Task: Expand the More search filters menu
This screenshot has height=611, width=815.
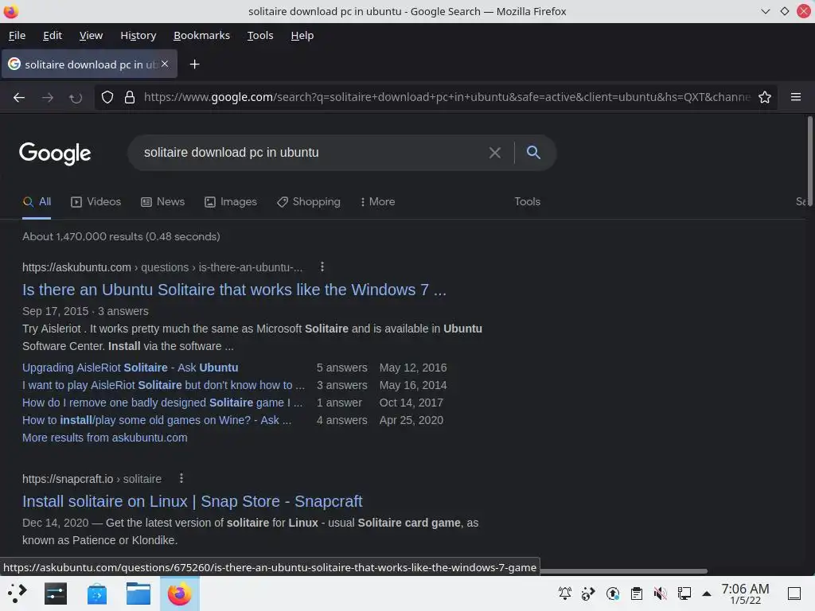Action: tap(377, 201)
